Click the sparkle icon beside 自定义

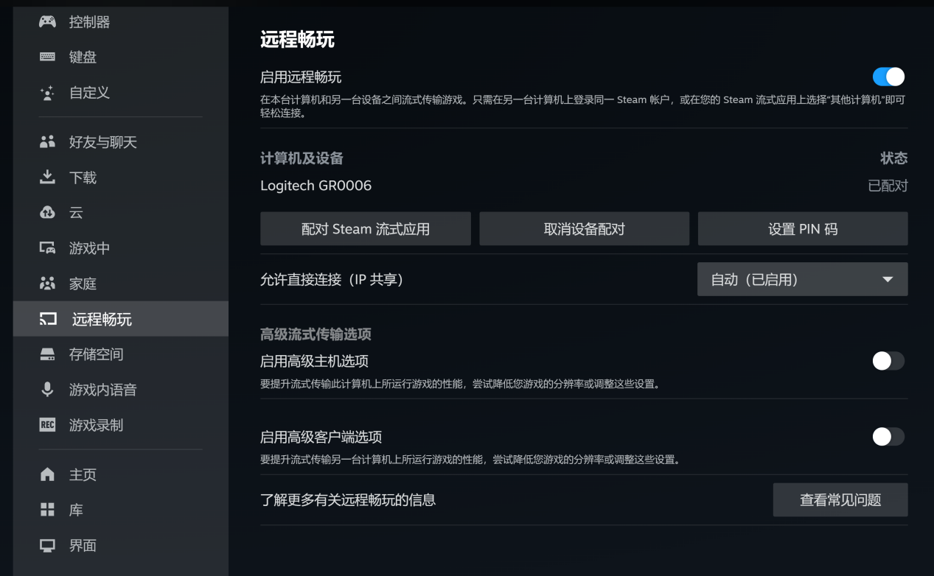pos(47,93)
